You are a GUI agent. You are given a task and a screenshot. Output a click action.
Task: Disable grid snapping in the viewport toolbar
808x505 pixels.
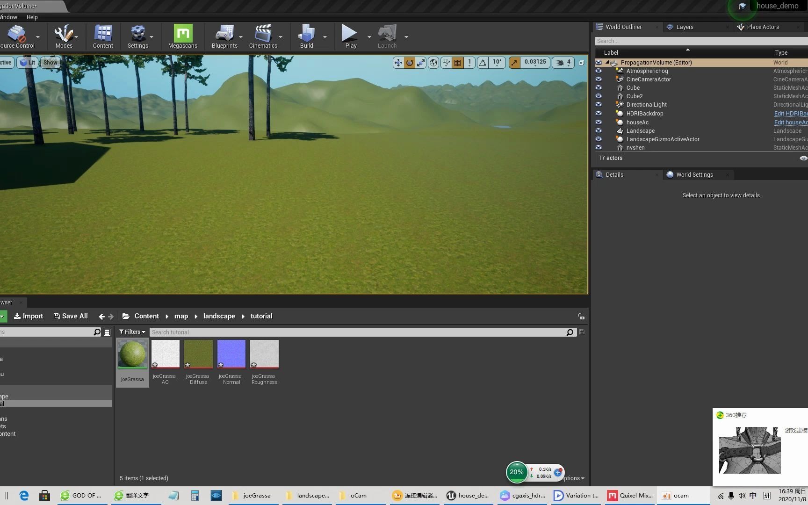[457, 62]
